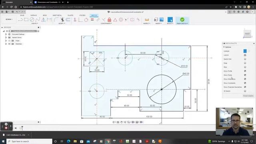Image resolution: width=256 pixels, height=144 pixels.
Task: Switch to the Plastic tab
Action: (70, 15)
